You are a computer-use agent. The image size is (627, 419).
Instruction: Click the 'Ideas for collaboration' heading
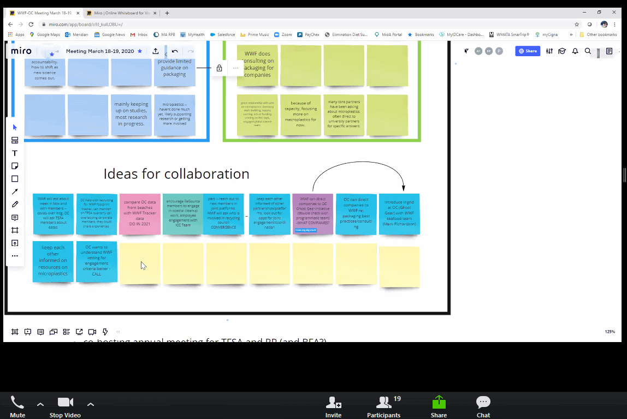coord(176,173)
